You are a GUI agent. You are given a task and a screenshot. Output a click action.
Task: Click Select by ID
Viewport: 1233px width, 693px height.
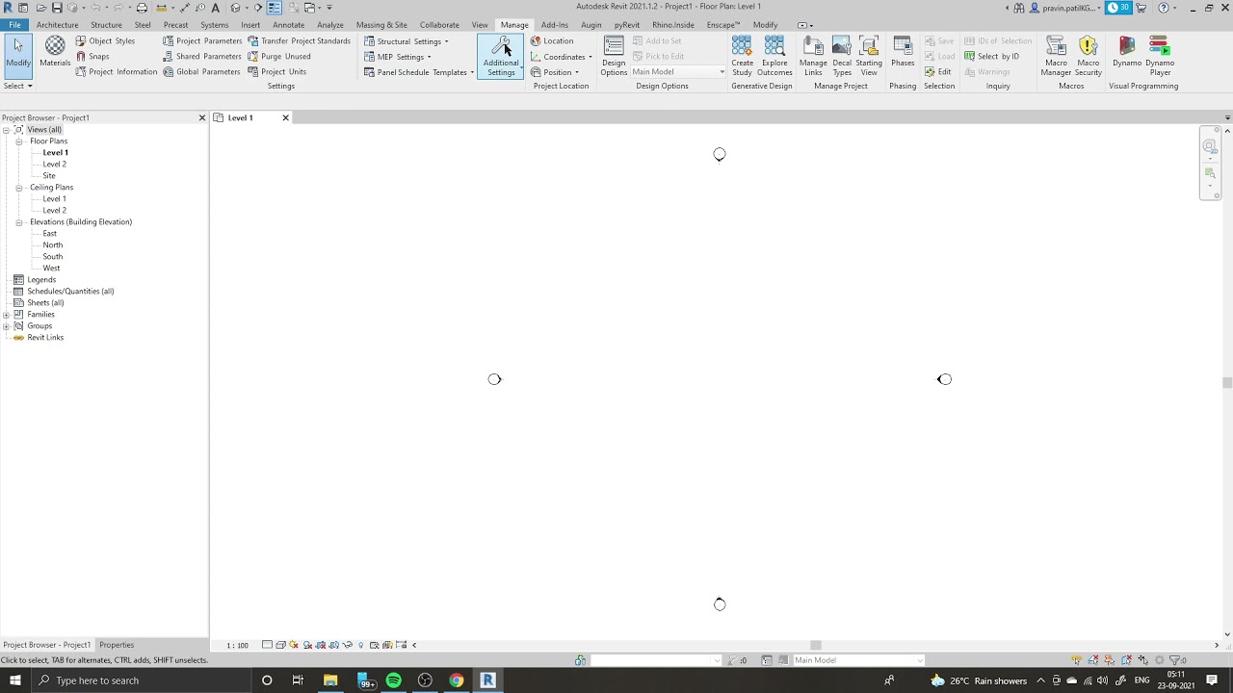[992, 57]
